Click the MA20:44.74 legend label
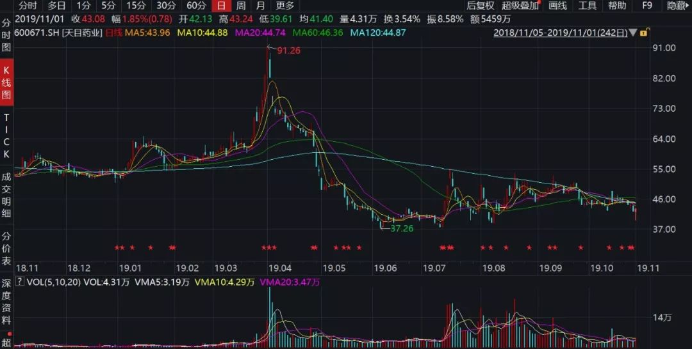This screenshot has height=349, width=692. [x=260, y=33]
